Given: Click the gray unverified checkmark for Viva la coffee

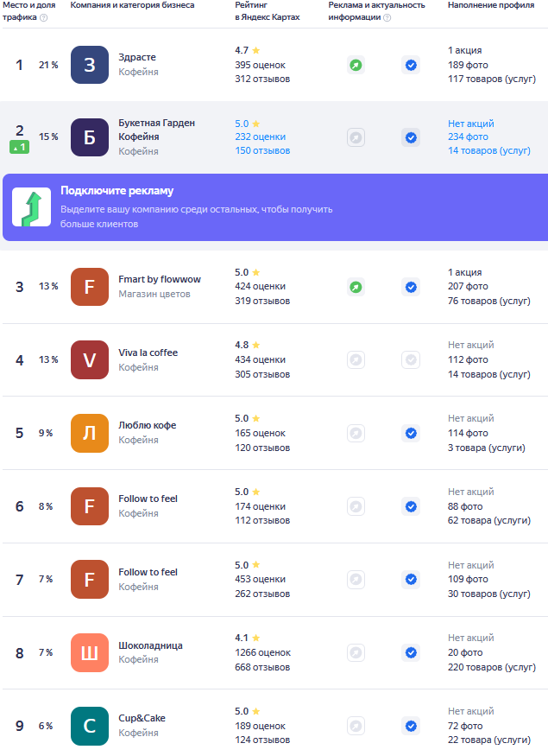Looking at the screenshot, I should coord(411,359).
